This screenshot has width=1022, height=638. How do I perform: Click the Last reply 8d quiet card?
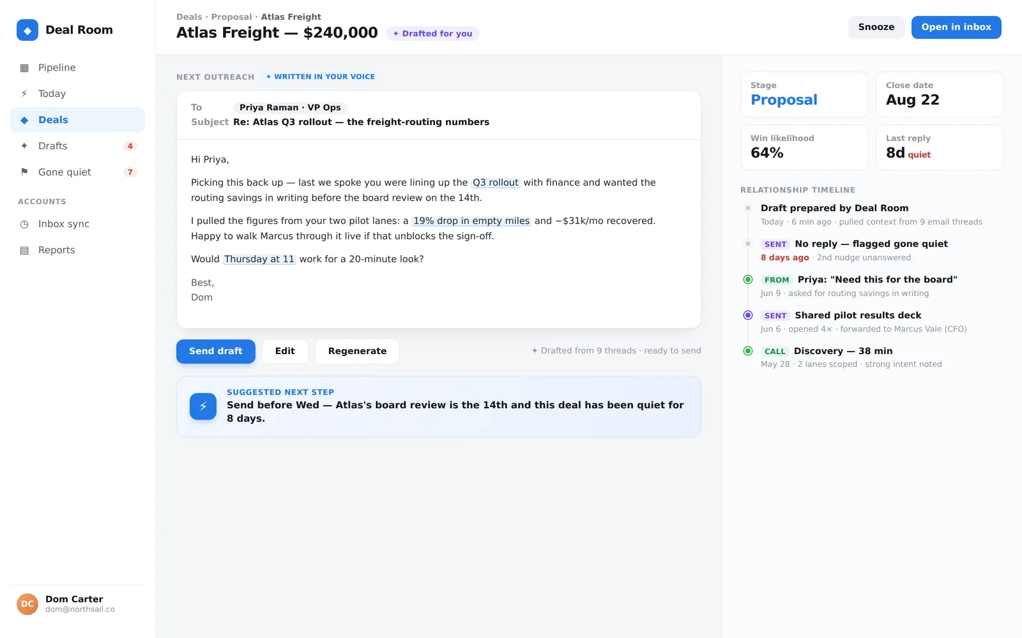(940, 147)
